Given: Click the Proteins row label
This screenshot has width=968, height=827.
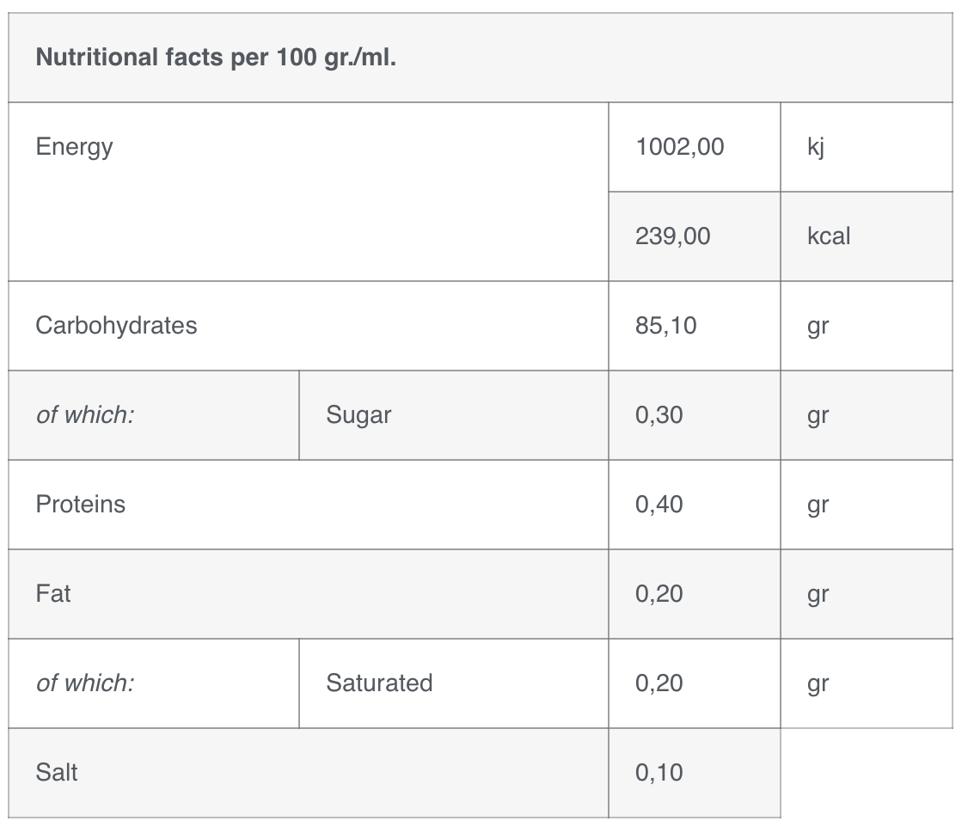Looking at the screenshot, I should pyautogui.click(x=80, y=505).
